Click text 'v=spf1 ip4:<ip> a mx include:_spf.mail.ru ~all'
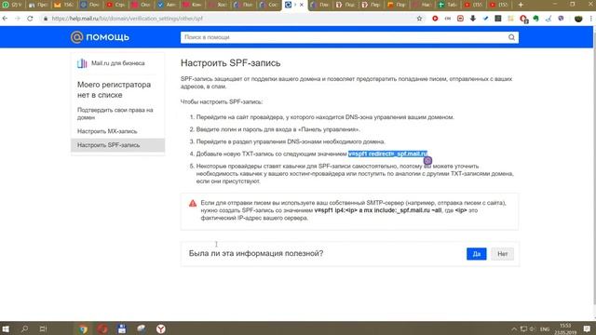The image size is (596, 335). 378,210
